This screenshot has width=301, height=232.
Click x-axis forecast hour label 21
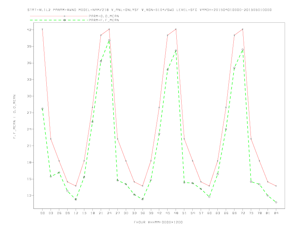click(101, 213)
